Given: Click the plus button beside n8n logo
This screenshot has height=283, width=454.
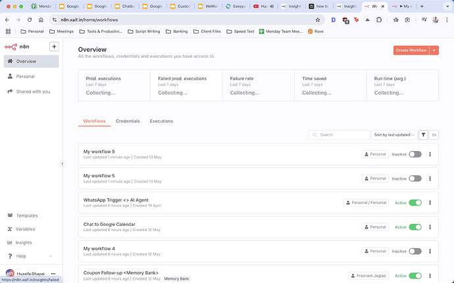Looking at the screenshot, I should point(54,47).
